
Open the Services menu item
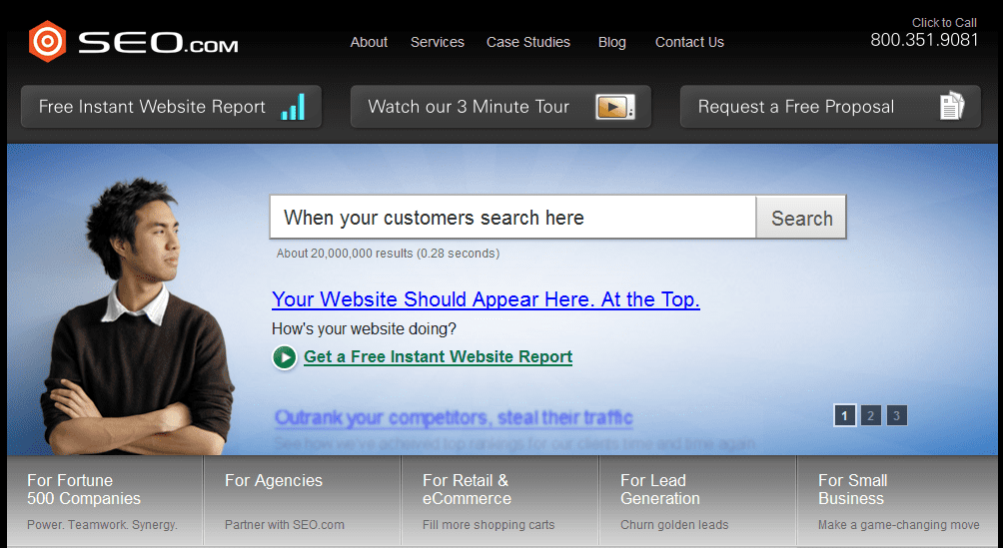437,42
